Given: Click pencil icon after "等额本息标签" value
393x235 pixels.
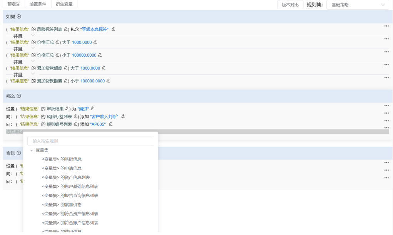Looking at the screenshot, I should [x=113, y=29].
